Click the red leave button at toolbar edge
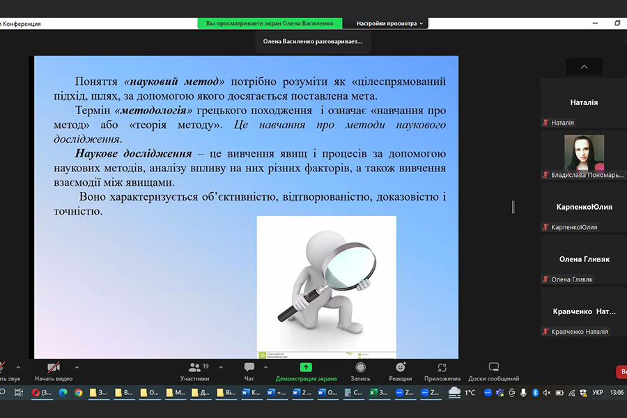Viewport: 627px width, 418px height. click(x=622, y=371)
